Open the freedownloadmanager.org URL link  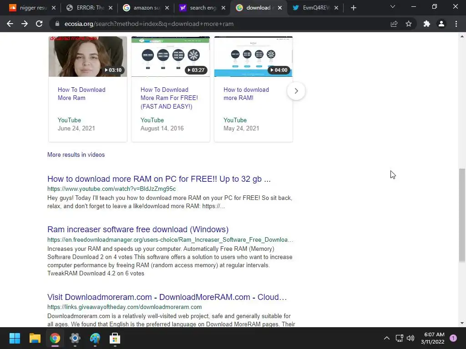(x=170, y=239)
